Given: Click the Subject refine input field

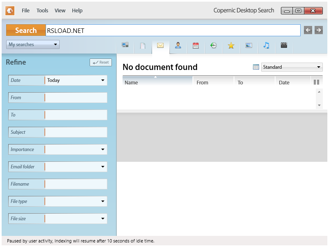Looking at the screenshot, I should coord(76,132).
